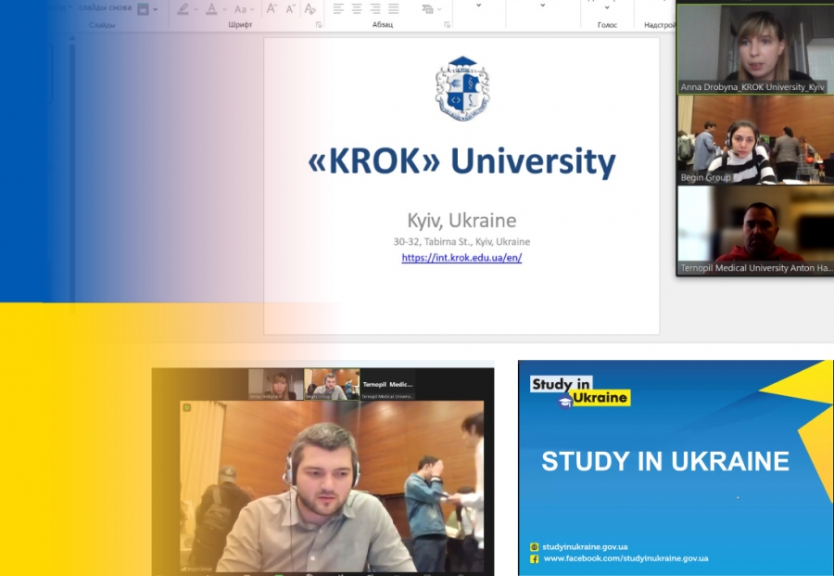Open the font color dropdown arrow
The height and width of the screenshot is (576, 834).
point(224,9)
